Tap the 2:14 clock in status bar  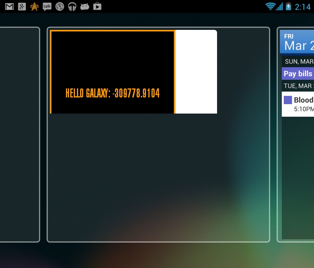click(303, 7)
